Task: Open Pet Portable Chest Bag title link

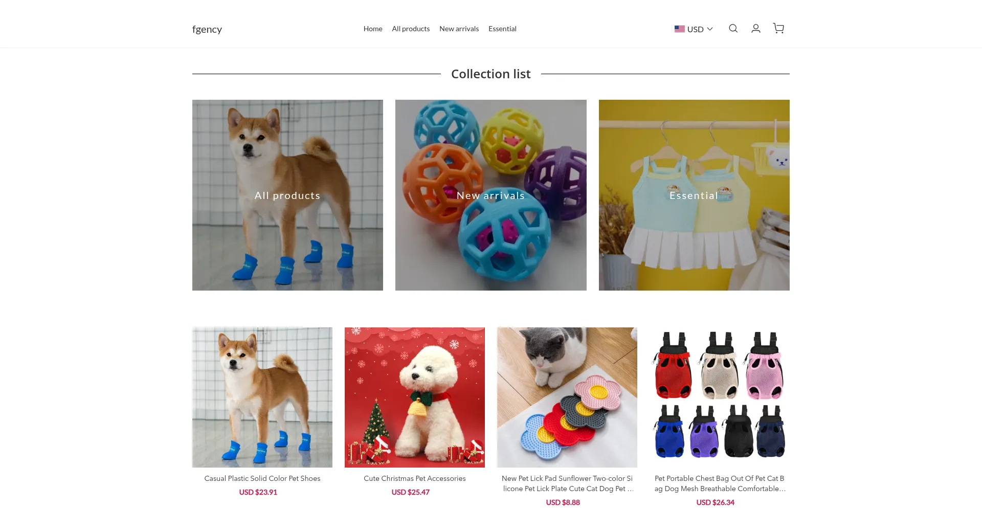Action: [x=720, y=483]
